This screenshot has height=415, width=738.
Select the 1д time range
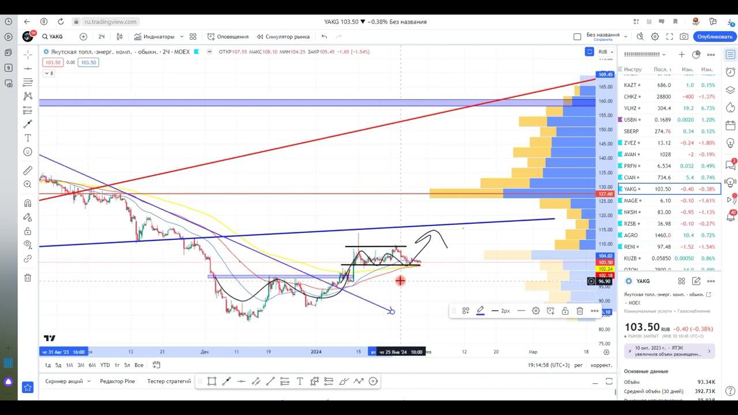(x=48, y=365)
